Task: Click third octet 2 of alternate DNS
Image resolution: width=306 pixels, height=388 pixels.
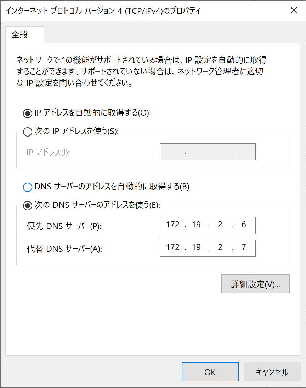Action: tap(220, 247)
